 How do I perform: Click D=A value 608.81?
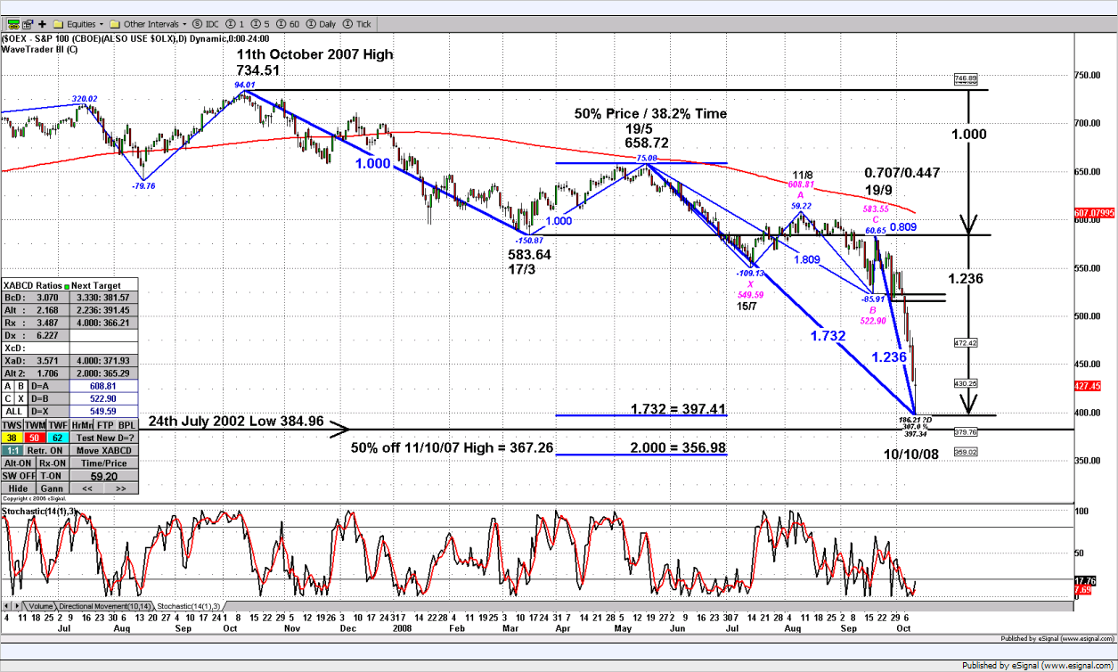coord(103,386)
